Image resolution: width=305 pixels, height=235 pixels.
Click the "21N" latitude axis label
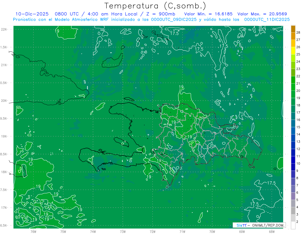4,65
